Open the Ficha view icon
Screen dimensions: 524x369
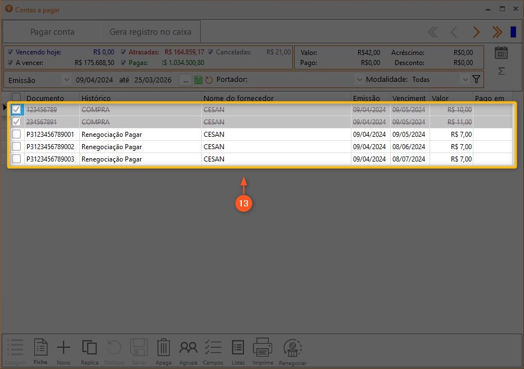point(40,348)
